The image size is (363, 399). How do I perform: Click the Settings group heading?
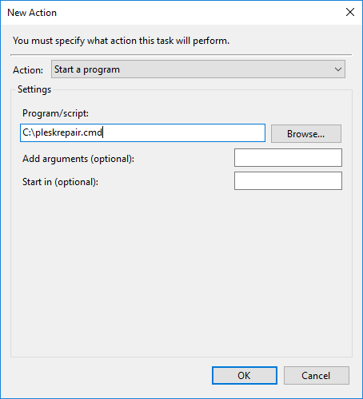pyautogui.click(x=34, y=89)
